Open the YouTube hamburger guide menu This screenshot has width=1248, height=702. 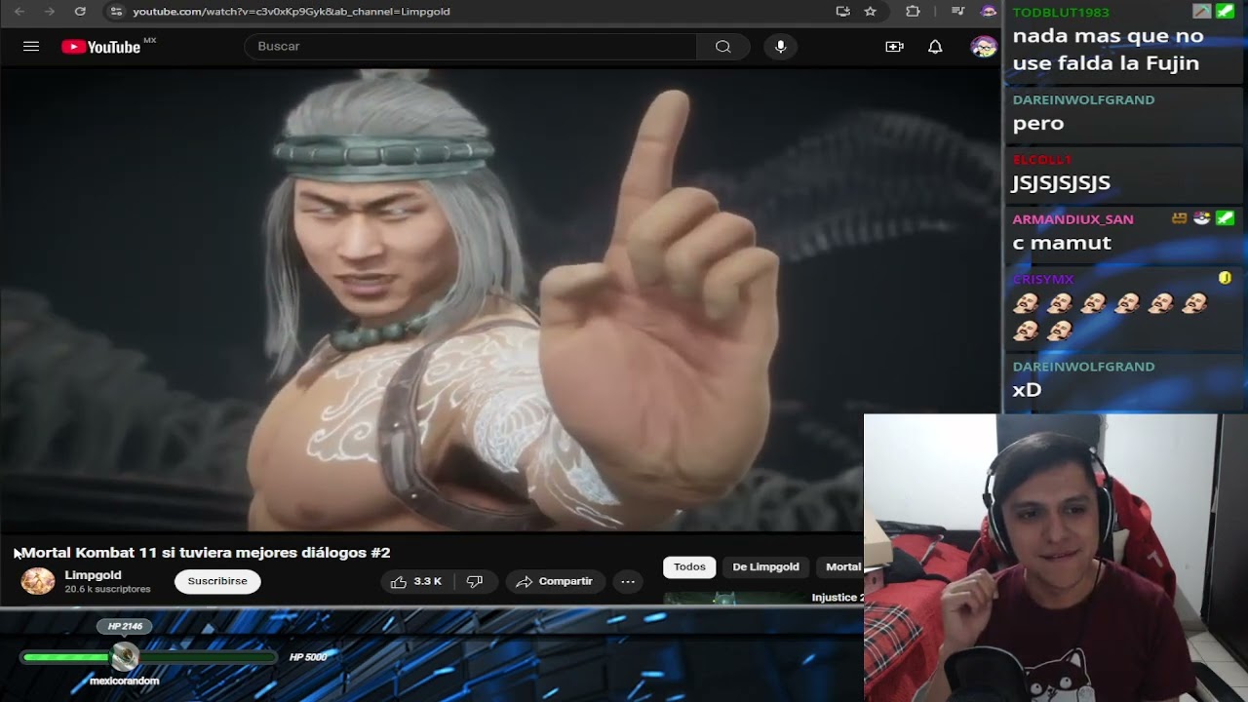coord(31,46)
